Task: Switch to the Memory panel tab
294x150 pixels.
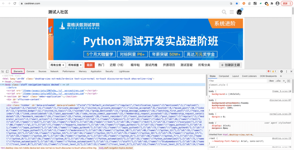Action: click(x=83, y=71)
